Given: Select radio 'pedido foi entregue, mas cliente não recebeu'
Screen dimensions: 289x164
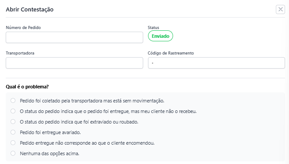Looking at the screenshot, I should click(13, 111).
